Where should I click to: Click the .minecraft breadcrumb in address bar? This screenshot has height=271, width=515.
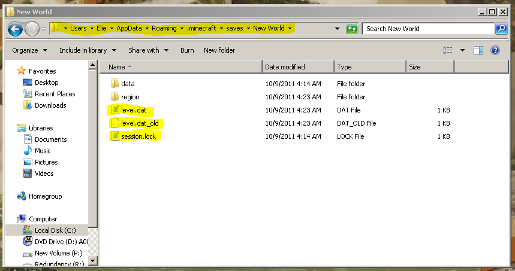tap(200, 29)
